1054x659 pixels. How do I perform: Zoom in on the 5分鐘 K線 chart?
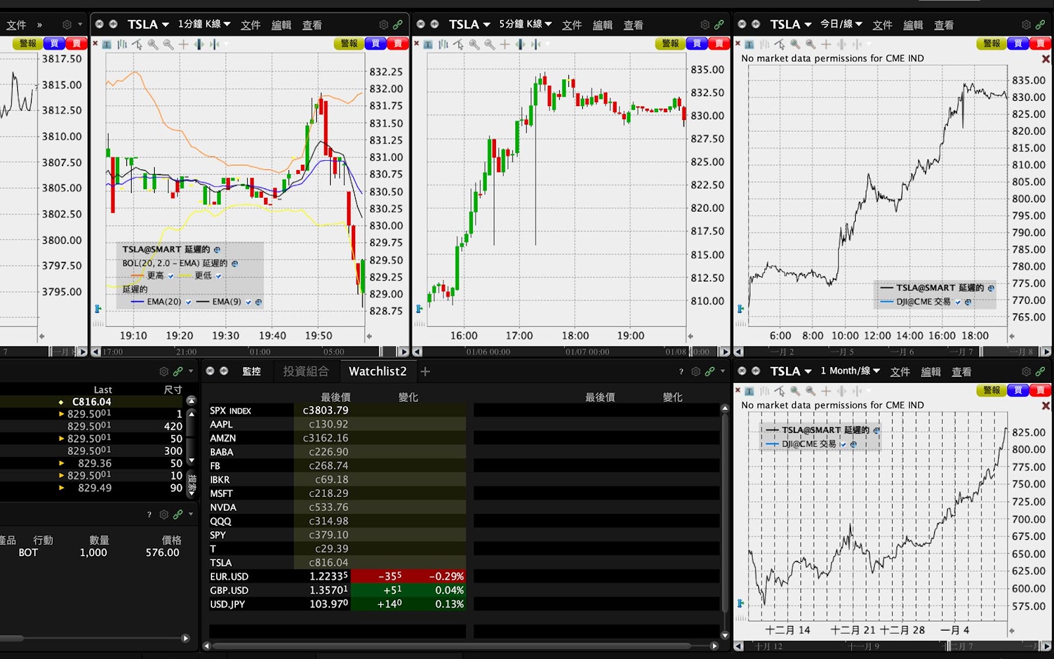474,44
